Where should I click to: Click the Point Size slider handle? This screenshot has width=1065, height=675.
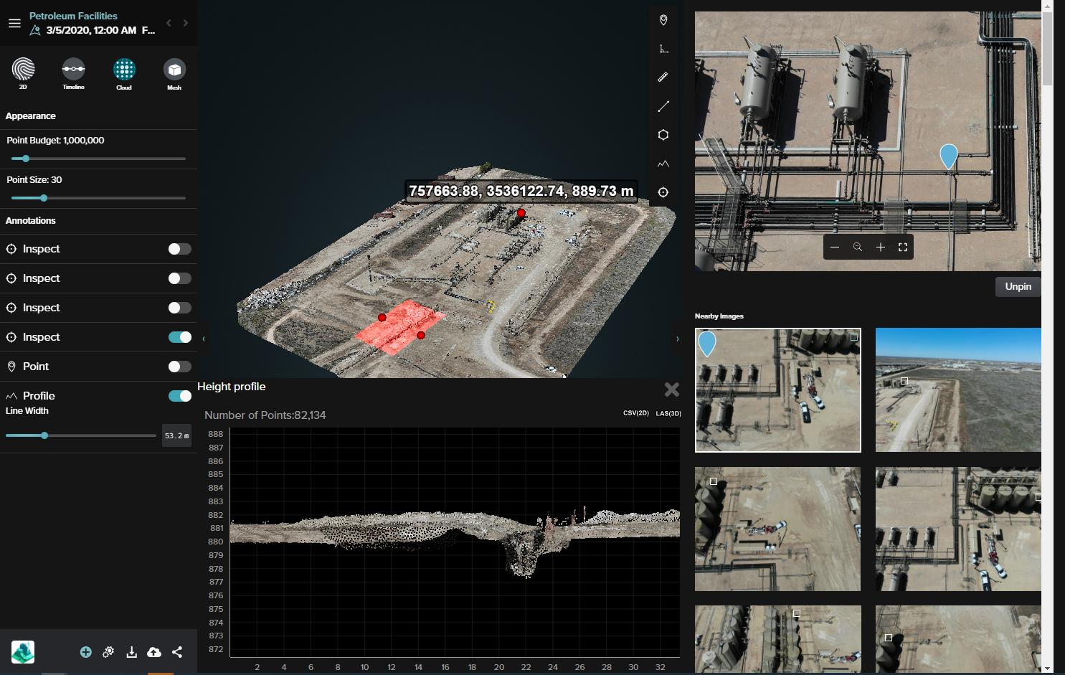[44, 198]
